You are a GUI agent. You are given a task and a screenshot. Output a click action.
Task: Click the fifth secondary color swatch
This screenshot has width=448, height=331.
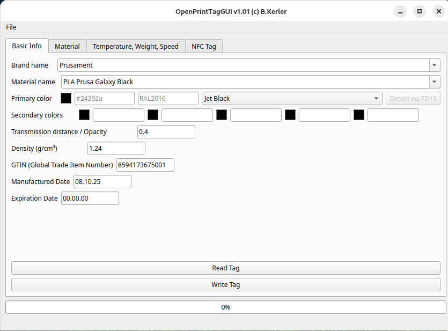(x=359, y=115)
